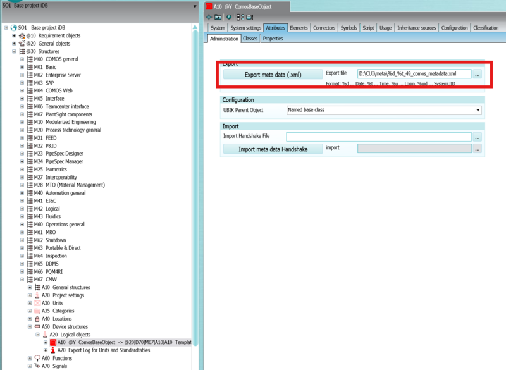Click the gear icon next to @10 Requirement objects
Screen dimensions: 506x370
tap(22, 36)
